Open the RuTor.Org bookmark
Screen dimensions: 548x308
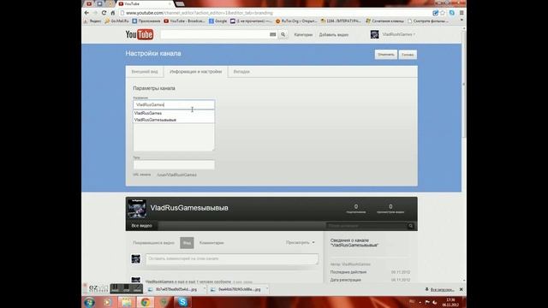[296, 21]
